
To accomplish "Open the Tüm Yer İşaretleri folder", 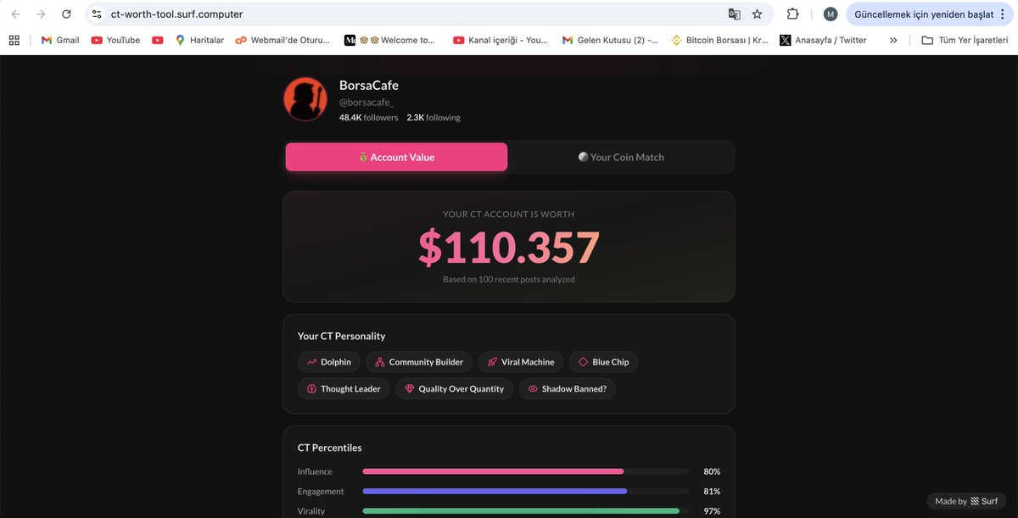I will coord(965,40).
